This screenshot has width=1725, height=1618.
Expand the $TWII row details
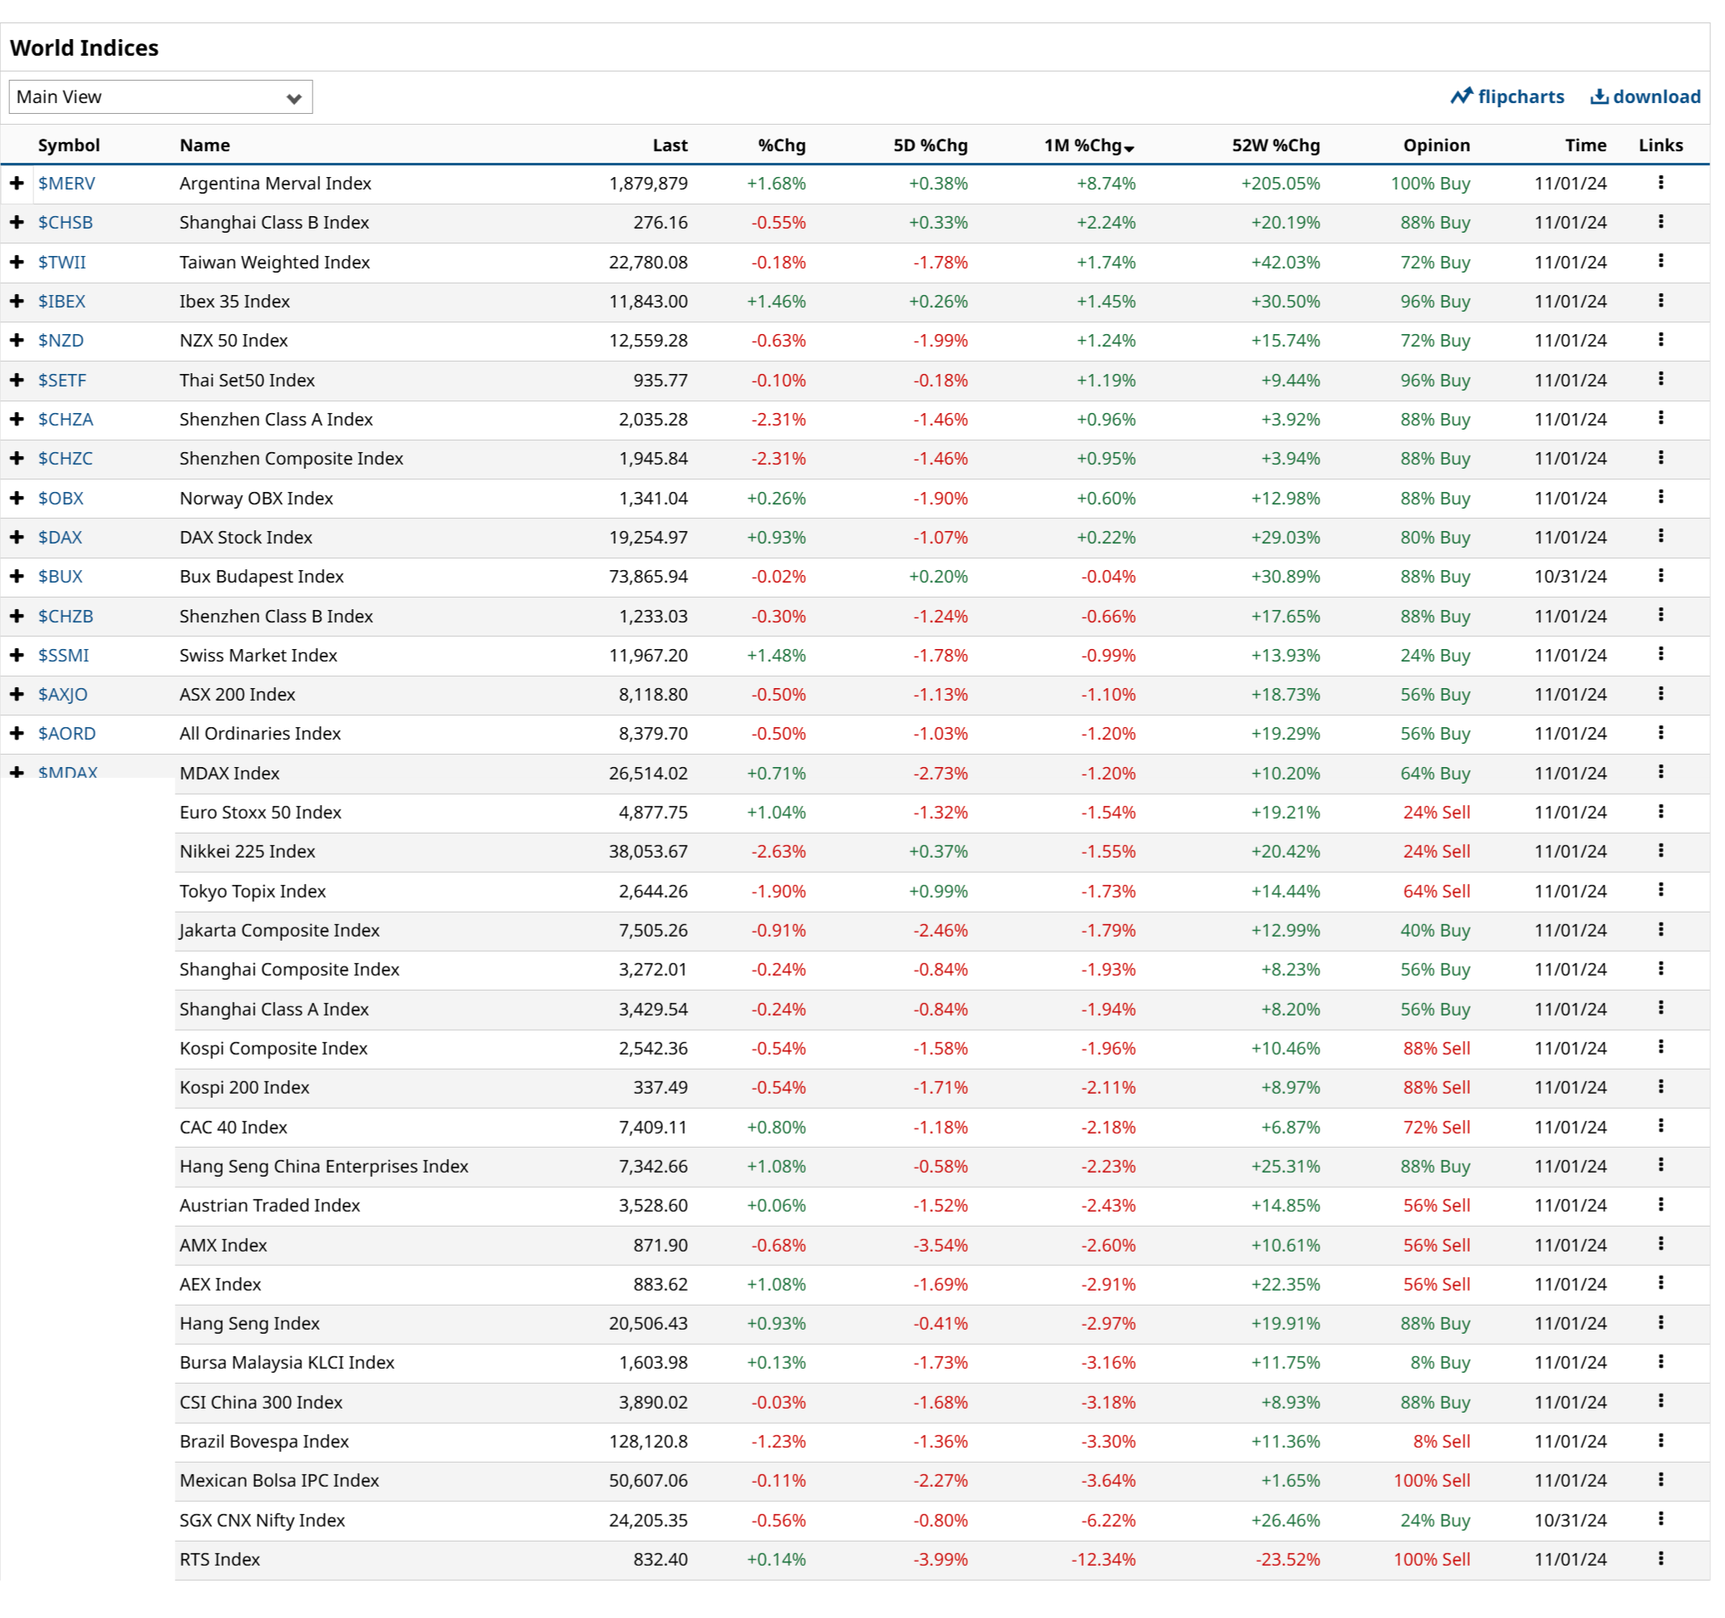(x=17, y=262)
